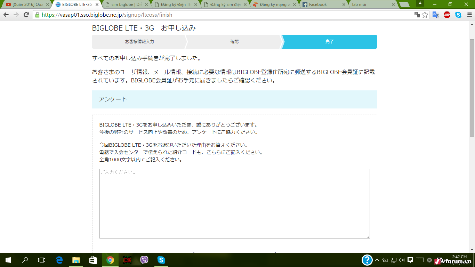This screenshot has width=475, height=267.
Task: Click the taskbar clock showing 2:42 CH
Action: pos(459,257)
